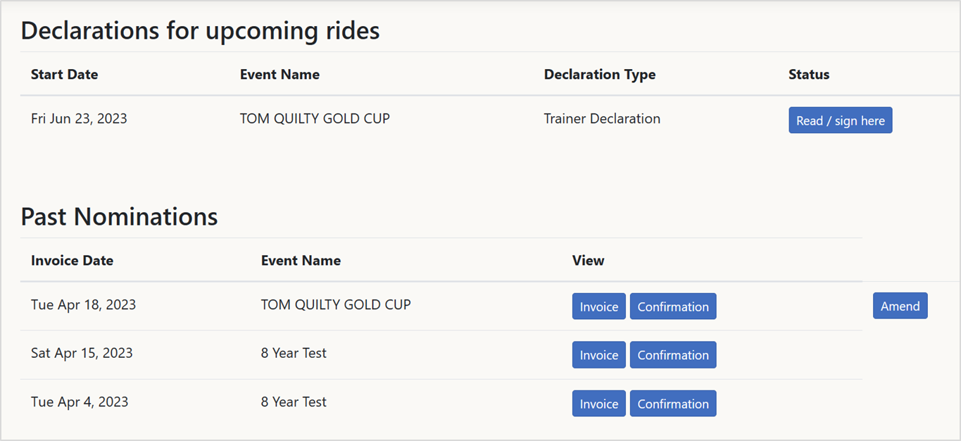Select the "Trainer Declaration" cell
Viewport: 961px width, 441px height.
[x=602, y=118]
